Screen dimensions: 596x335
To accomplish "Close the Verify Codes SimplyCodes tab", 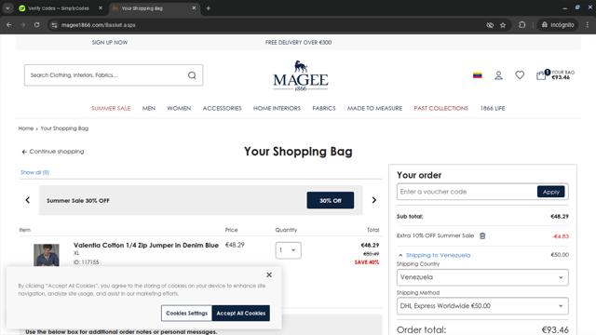I will coord(101,8).
